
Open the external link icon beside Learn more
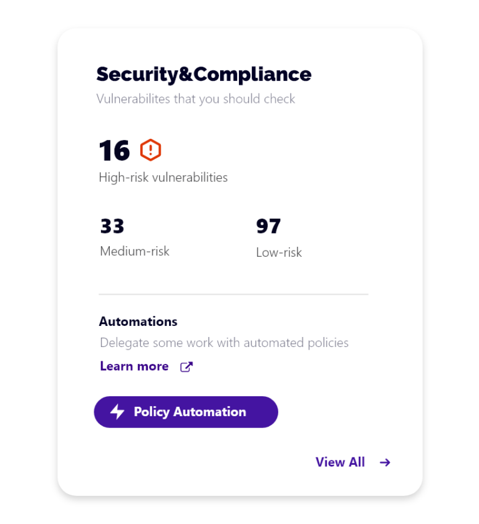coord(186,366)
